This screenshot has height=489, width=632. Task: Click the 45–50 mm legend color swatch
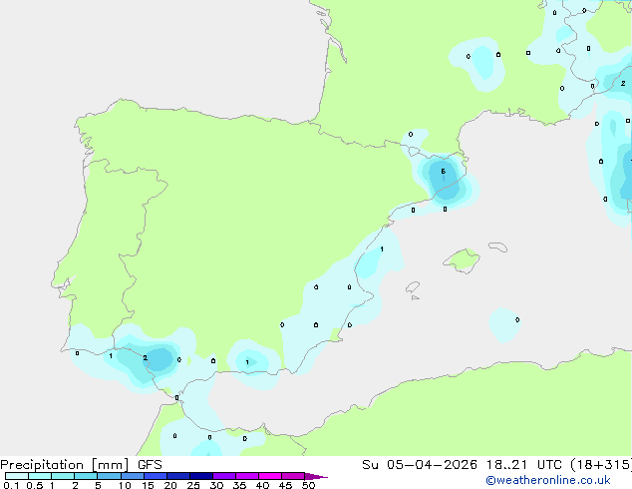293,476
